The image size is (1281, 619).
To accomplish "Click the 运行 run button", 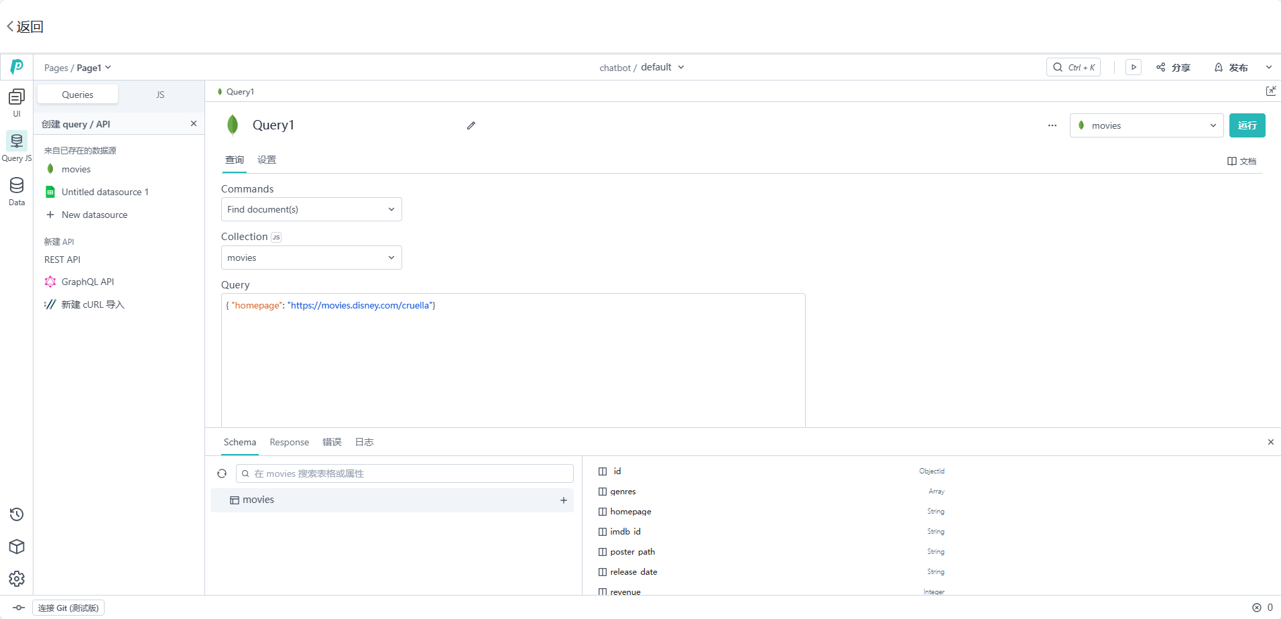I will [x=1247, y=125].
